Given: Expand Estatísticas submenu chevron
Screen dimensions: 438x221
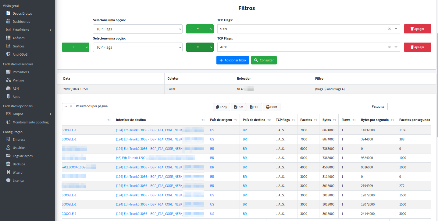Looking at the screenshot, I should pyautogui.click(x=50, y=30).
